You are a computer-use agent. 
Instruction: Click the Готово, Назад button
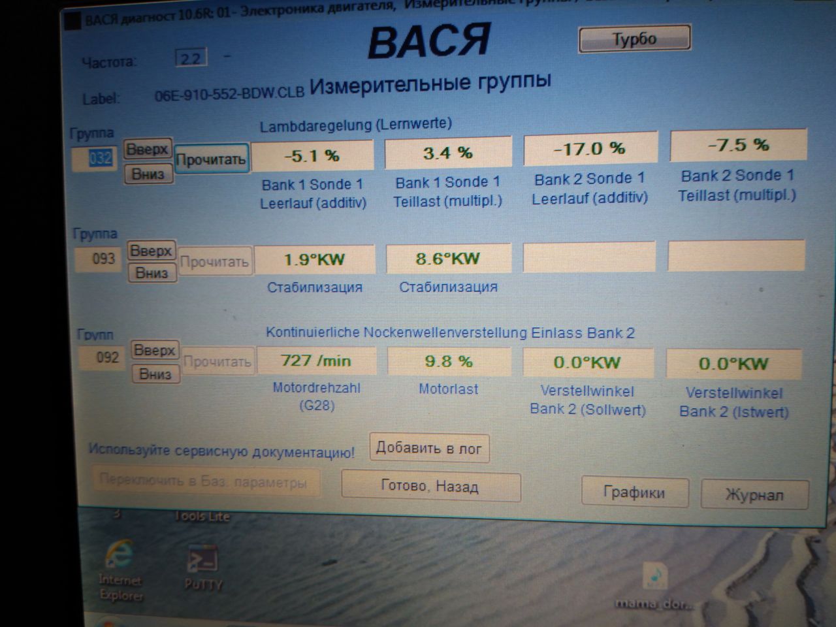click(x=430, y=487)
